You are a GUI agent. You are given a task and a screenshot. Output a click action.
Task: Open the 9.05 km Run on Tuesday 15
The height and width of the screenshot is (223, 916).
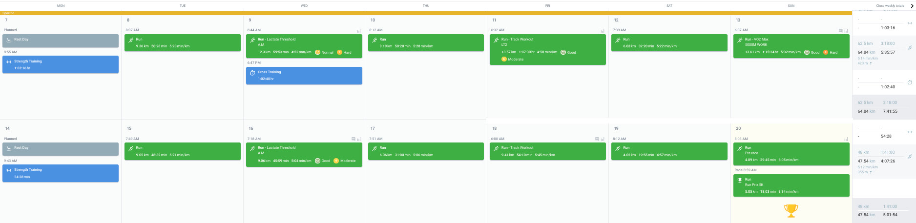tap(183, 151)
